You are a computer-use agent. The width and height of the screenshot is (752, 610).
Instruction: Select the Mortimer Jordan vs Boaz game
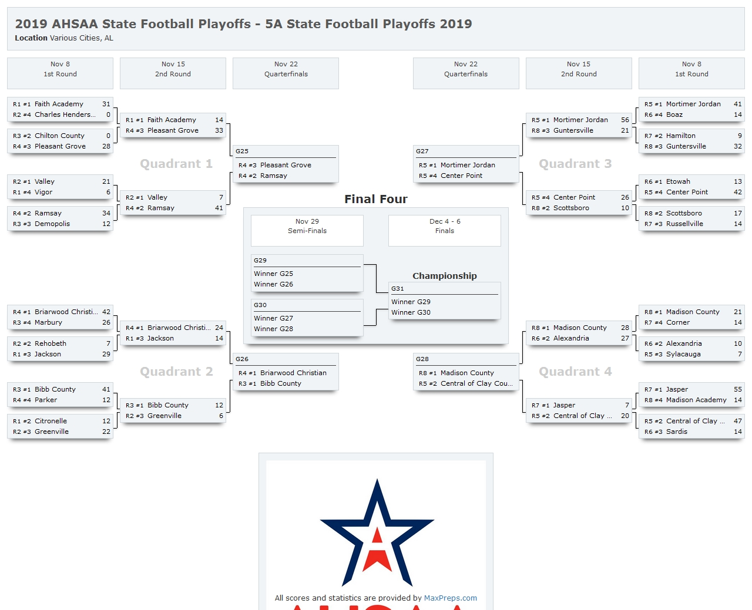pos(691,109)
